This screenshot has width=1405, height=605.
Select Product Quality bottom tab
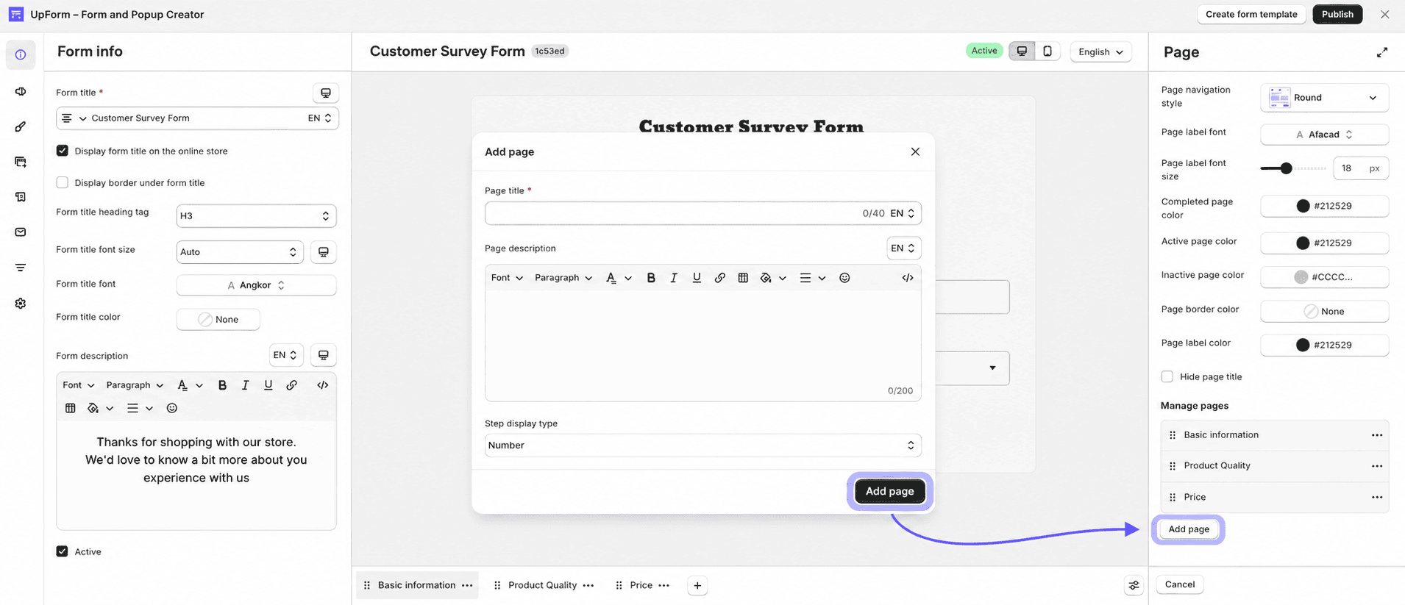click(543, 585)
